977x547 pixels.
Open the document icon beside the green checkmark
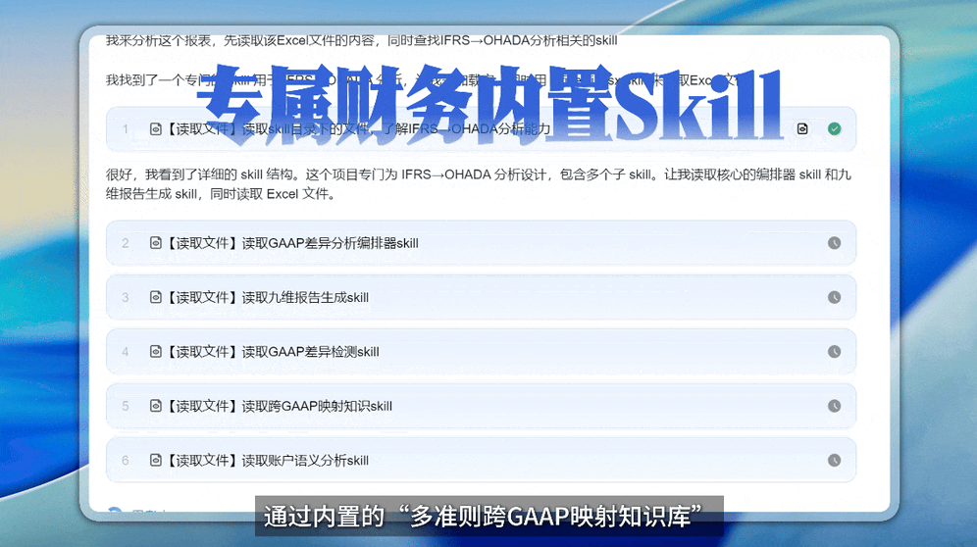(x=802, y=129)
